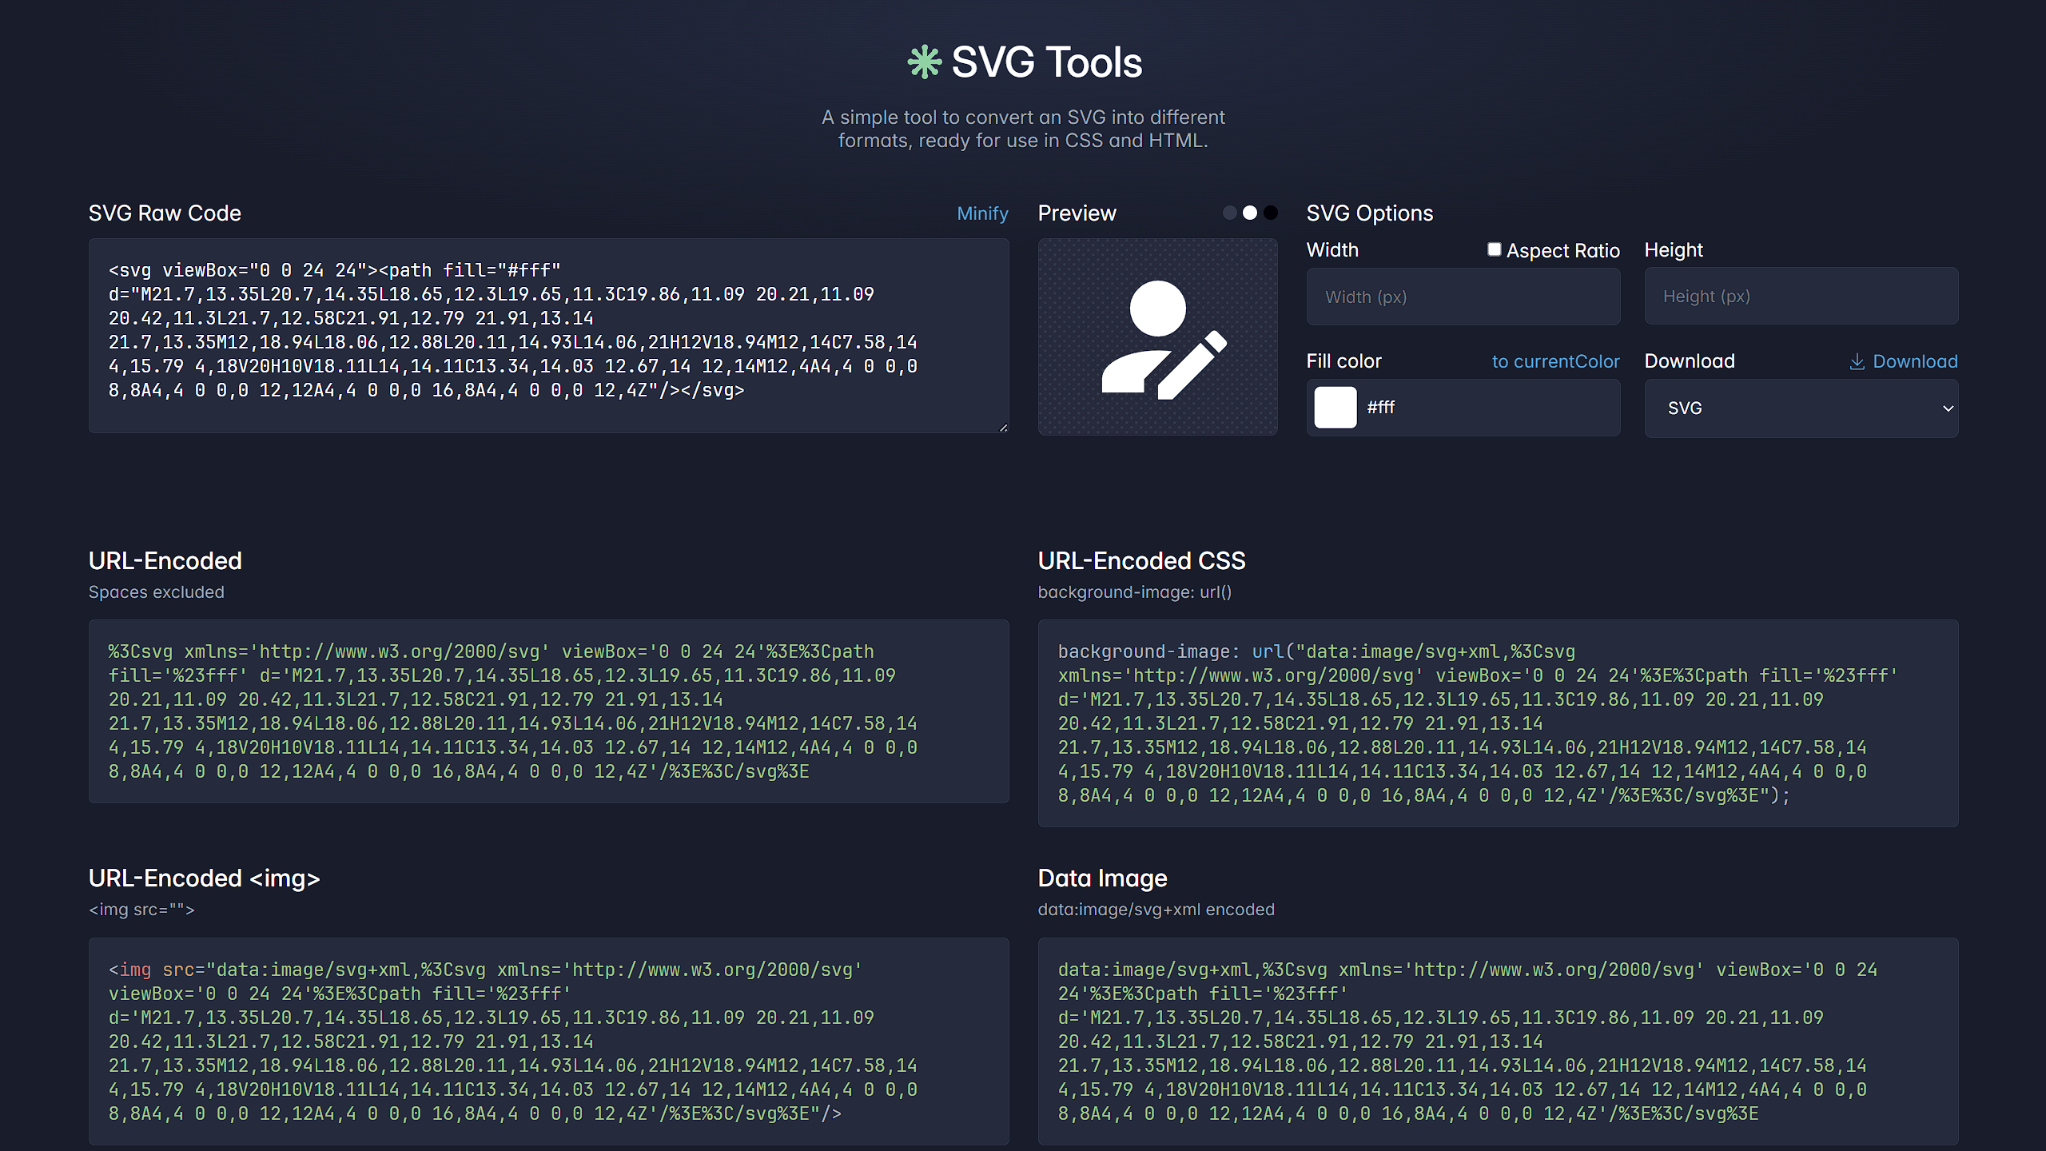
Task: Select the white preview background dot
Action: (x=1250, y=213)
